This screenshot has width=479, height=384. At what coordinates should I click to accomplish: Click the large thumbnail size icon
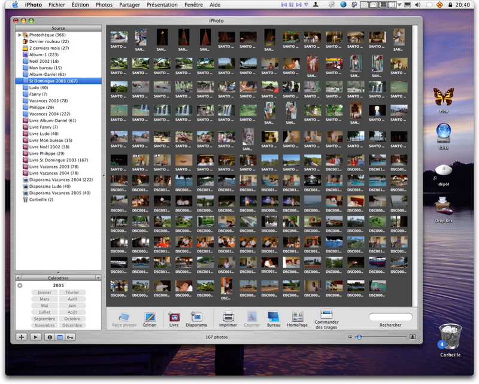tap(413, 337)
